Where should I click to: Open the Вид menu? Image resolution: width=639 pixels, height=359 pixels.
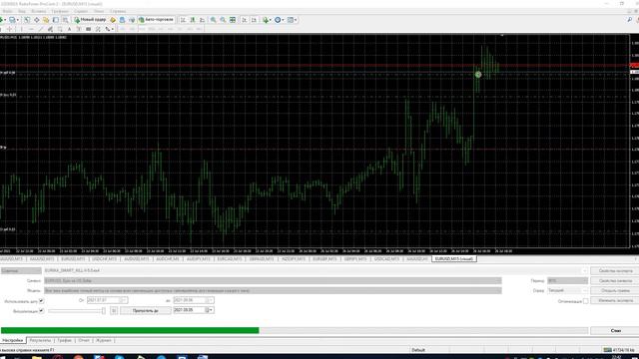[x=22, y=11]
